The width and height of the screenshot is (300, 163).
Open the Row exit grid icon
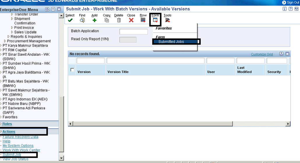pyautogui.click(x=143, y=20)
